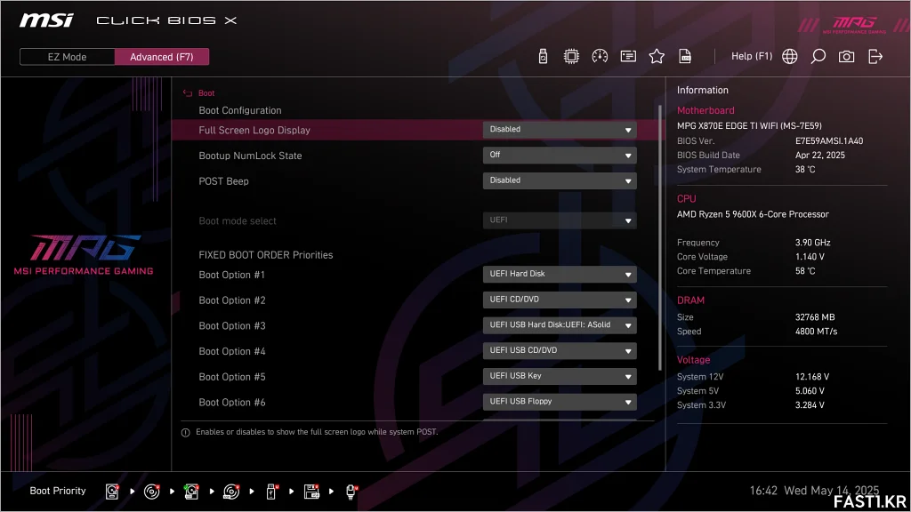Open the CPU chip icon in toolbar
This screenshot has height=512, width=911.
coord(571,56)
